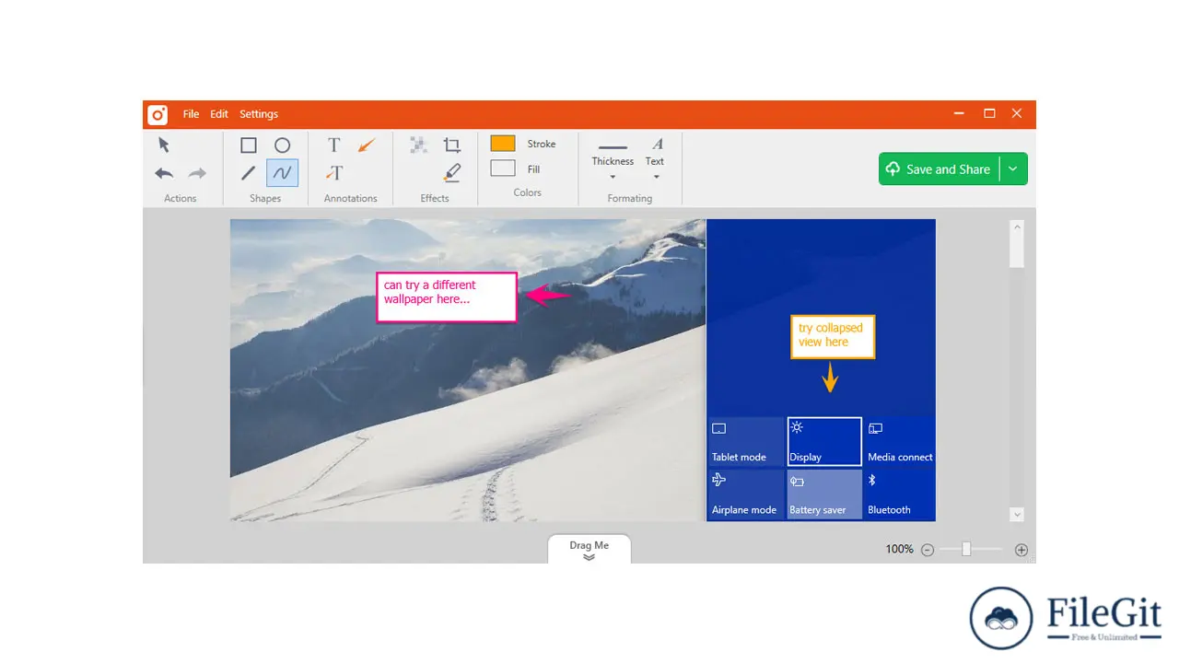Click the Airplane mode tile
1179x663 pixels.
pos(746,494)
